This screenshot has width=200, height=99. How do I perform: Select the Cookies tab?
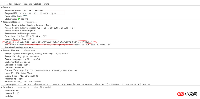37,4
